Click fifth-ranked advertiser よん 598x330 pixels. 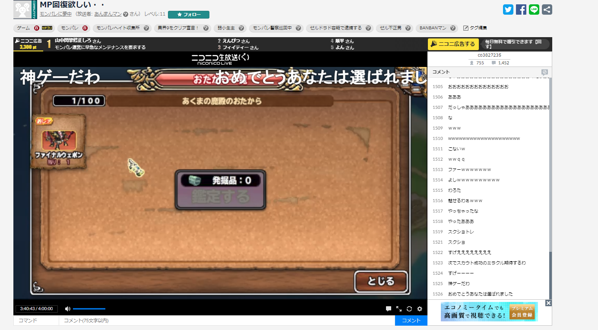[x=339, y=48]
